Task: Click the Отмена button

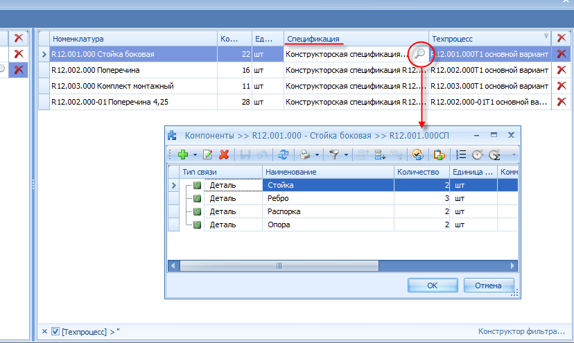Action: point(489,285)
